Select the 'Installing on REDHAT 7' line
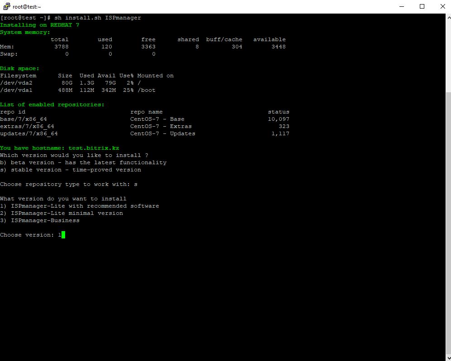 click(40, 25)
